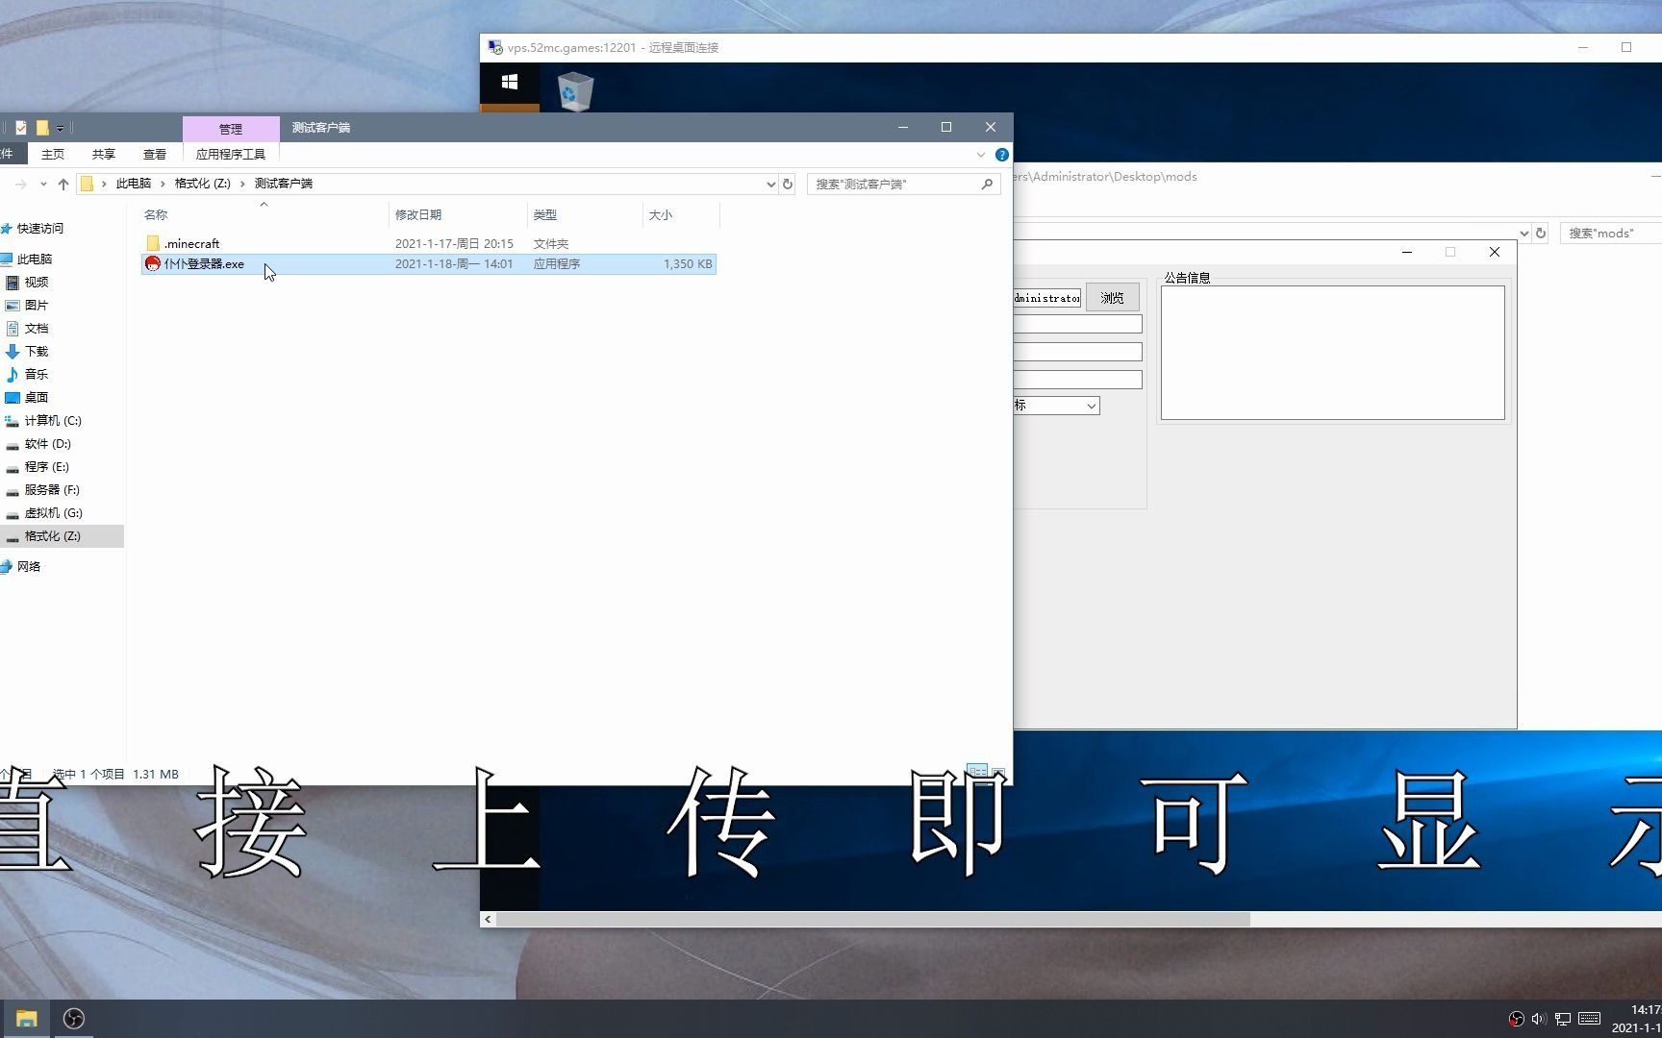
Task: Refresh the 测试客户端 folder view
Action: point(788,184)
